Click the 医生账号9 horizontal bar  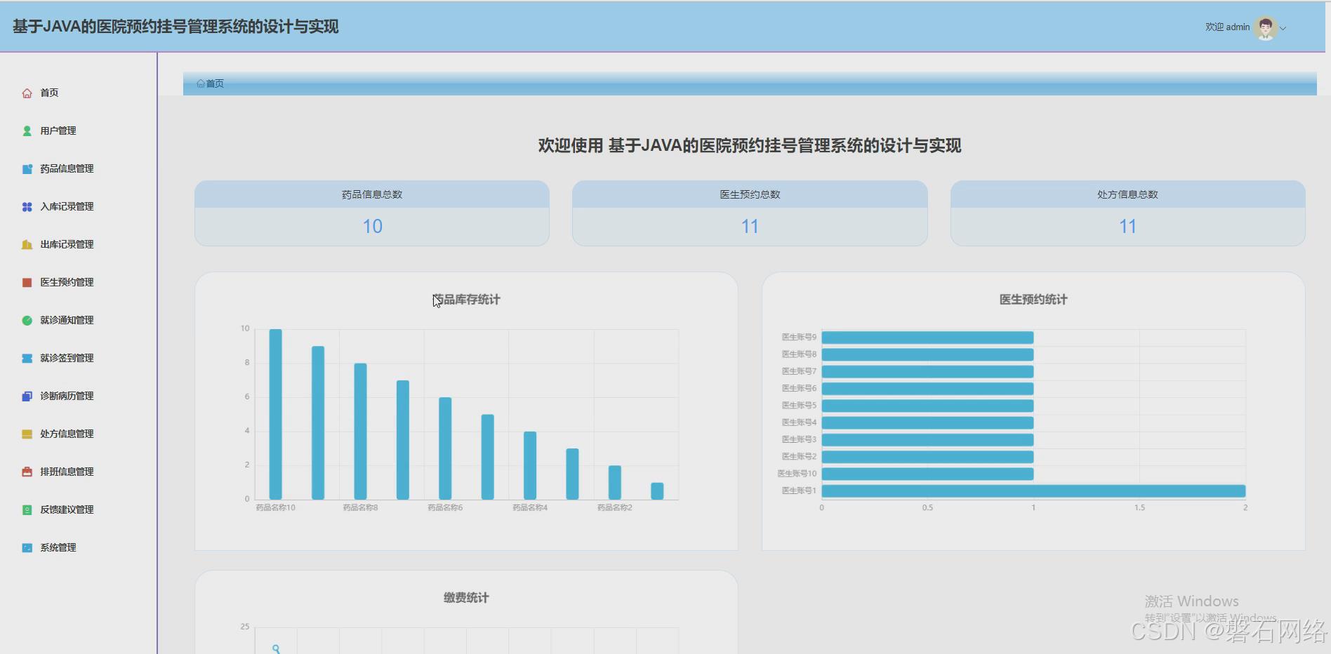coord(927,338)
